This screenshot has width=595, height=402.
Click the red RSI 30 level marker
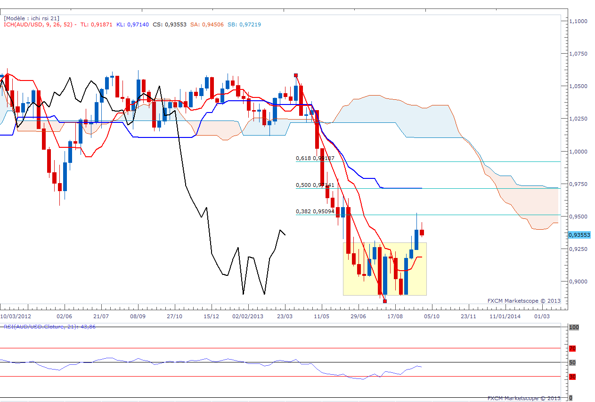point(572,377)
